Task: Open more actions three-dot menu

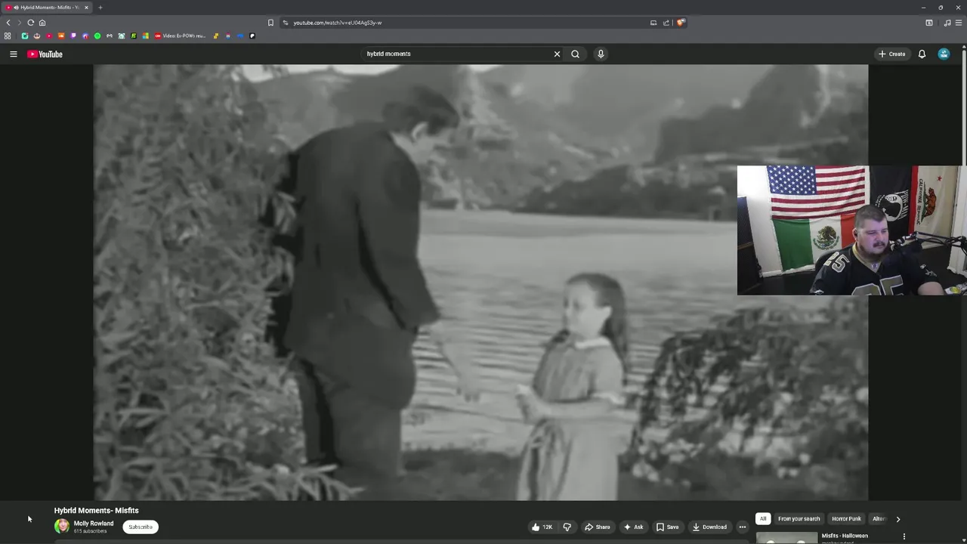Action: 742,527
